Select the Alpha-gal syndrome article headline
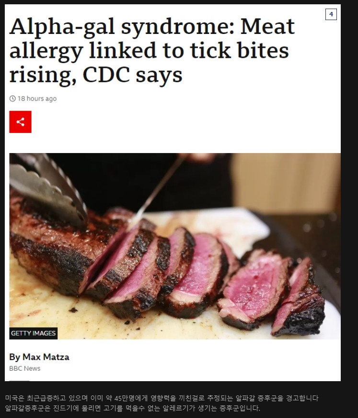The width and height of the screenshot is (358, 418). click(152, 51)
